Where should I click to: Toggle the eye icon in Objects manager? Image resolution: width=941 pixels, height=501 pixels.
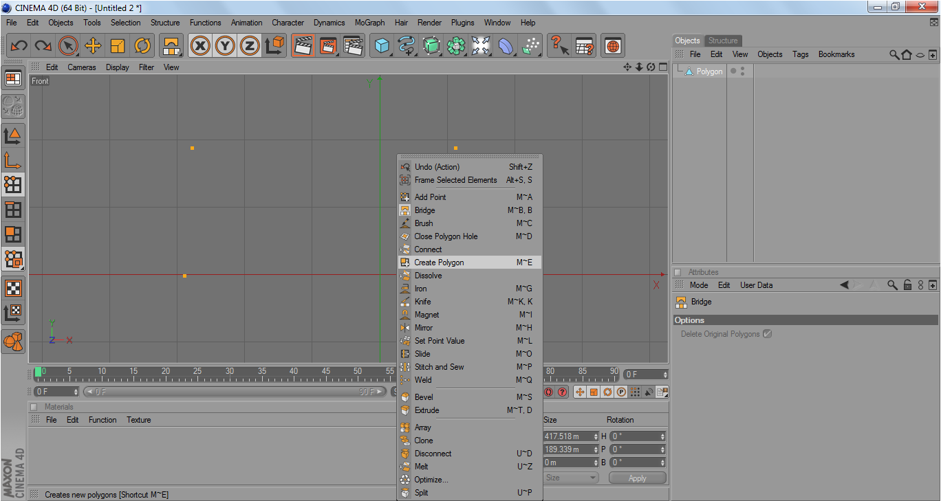coord(920,54)
